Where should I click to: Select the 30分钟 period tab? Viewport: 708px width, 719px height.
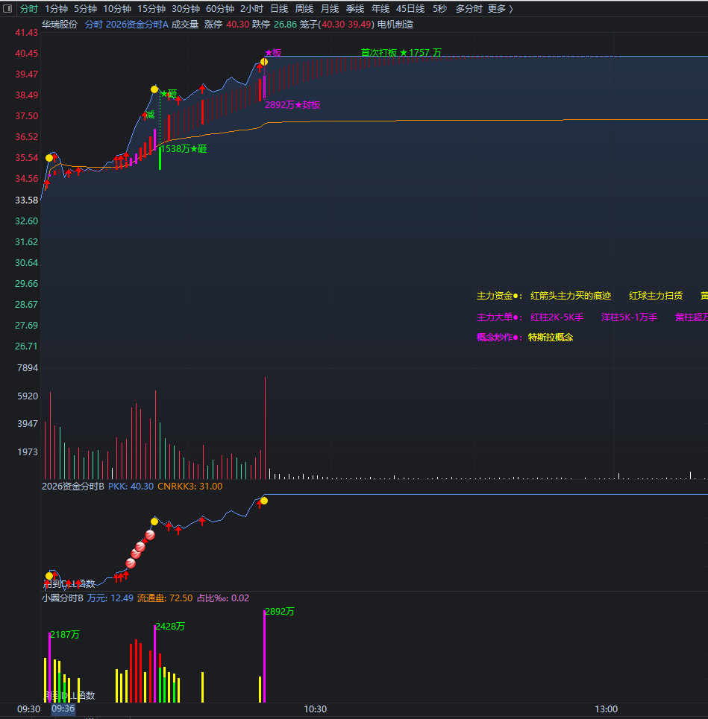(186, 9)
